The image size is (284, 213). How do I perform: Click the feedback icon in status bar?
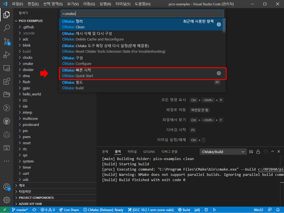(x=270, y=210)
